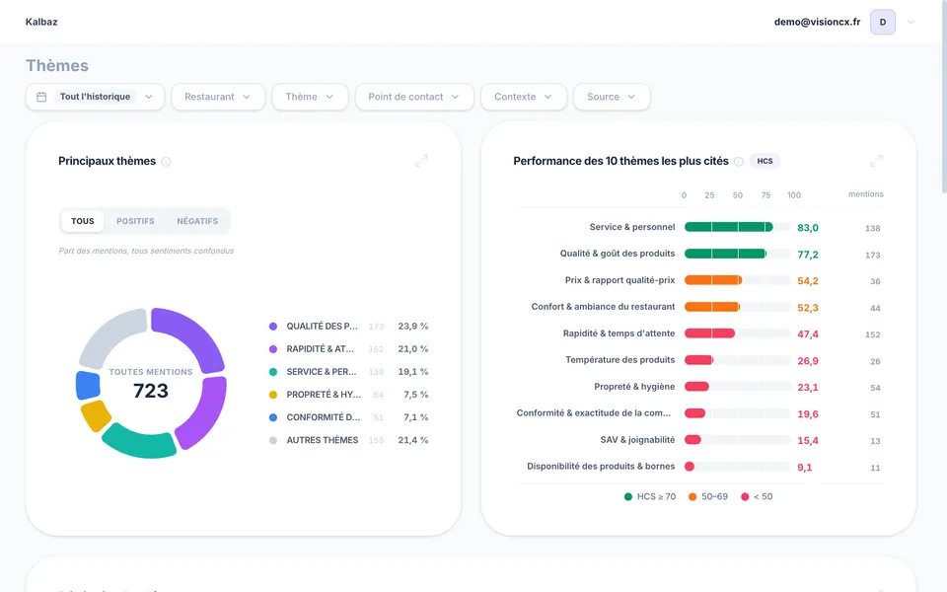Click the Qualité & goût des produits label
The image size is (947, 592).
click(x=618, y=254)
